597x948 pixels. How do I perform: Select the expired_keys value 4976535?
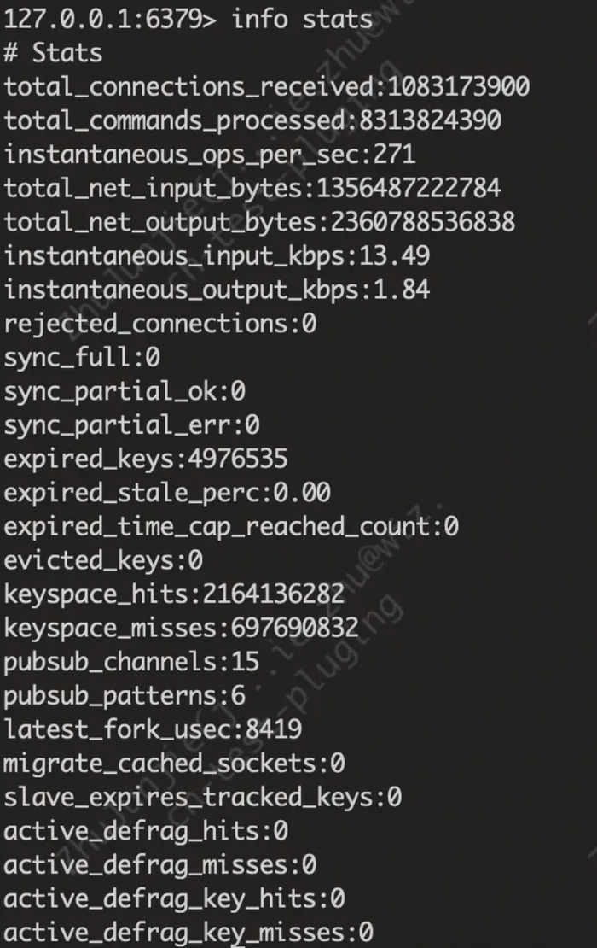pyautogui.click(x=238, y=459)
